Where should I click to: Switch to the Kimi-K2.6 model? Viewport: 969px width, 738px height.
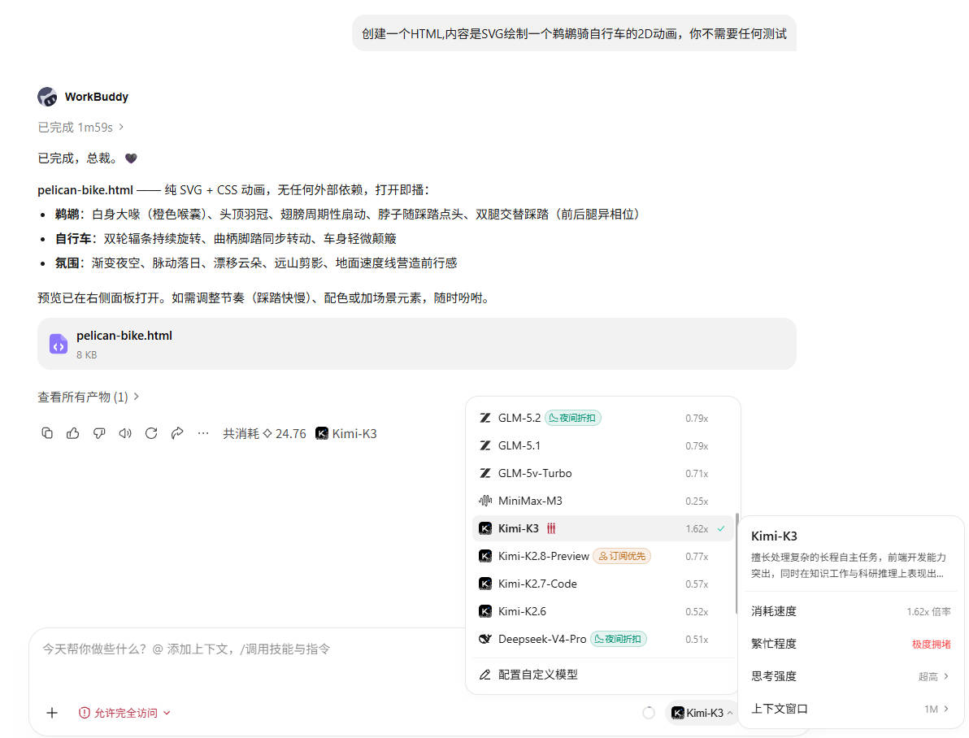pos(602,611)
